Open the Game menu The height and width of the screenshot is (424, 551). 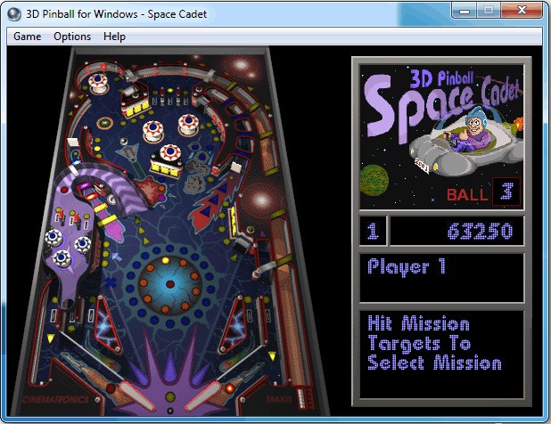[x=27, y=37]
